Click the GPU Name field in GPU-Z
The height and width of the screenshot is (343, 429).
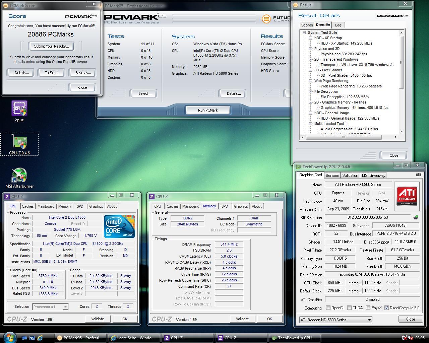pyautogui.click(x=358, y=185)
